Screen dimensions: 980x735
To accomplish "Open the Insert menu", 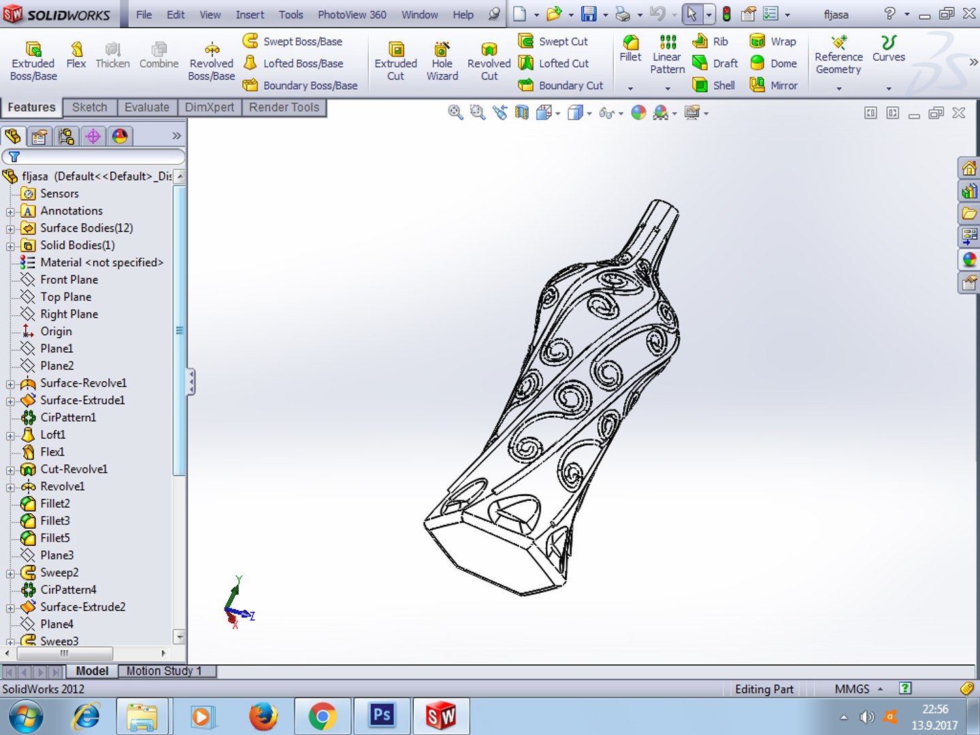I will click(x=250, y=14).
